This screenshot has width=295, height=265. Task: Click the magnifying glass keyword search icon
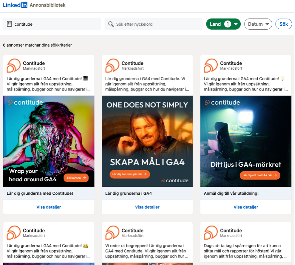111,24
